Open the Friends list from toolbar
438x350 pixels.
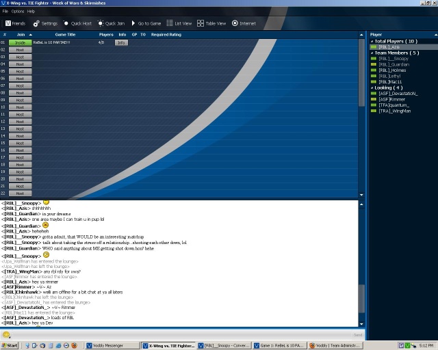[15, 23]
